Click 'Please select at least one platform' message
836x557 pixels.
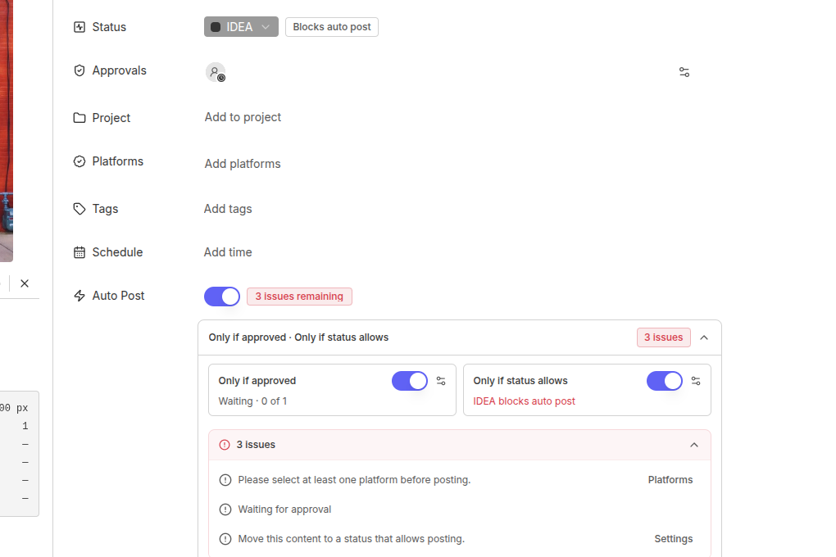(x=354, y=480)
